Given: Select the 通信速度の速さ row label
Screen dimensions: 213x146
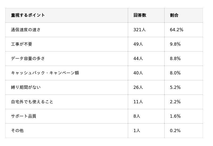Looking at the screenshot, I should [26, 30].
